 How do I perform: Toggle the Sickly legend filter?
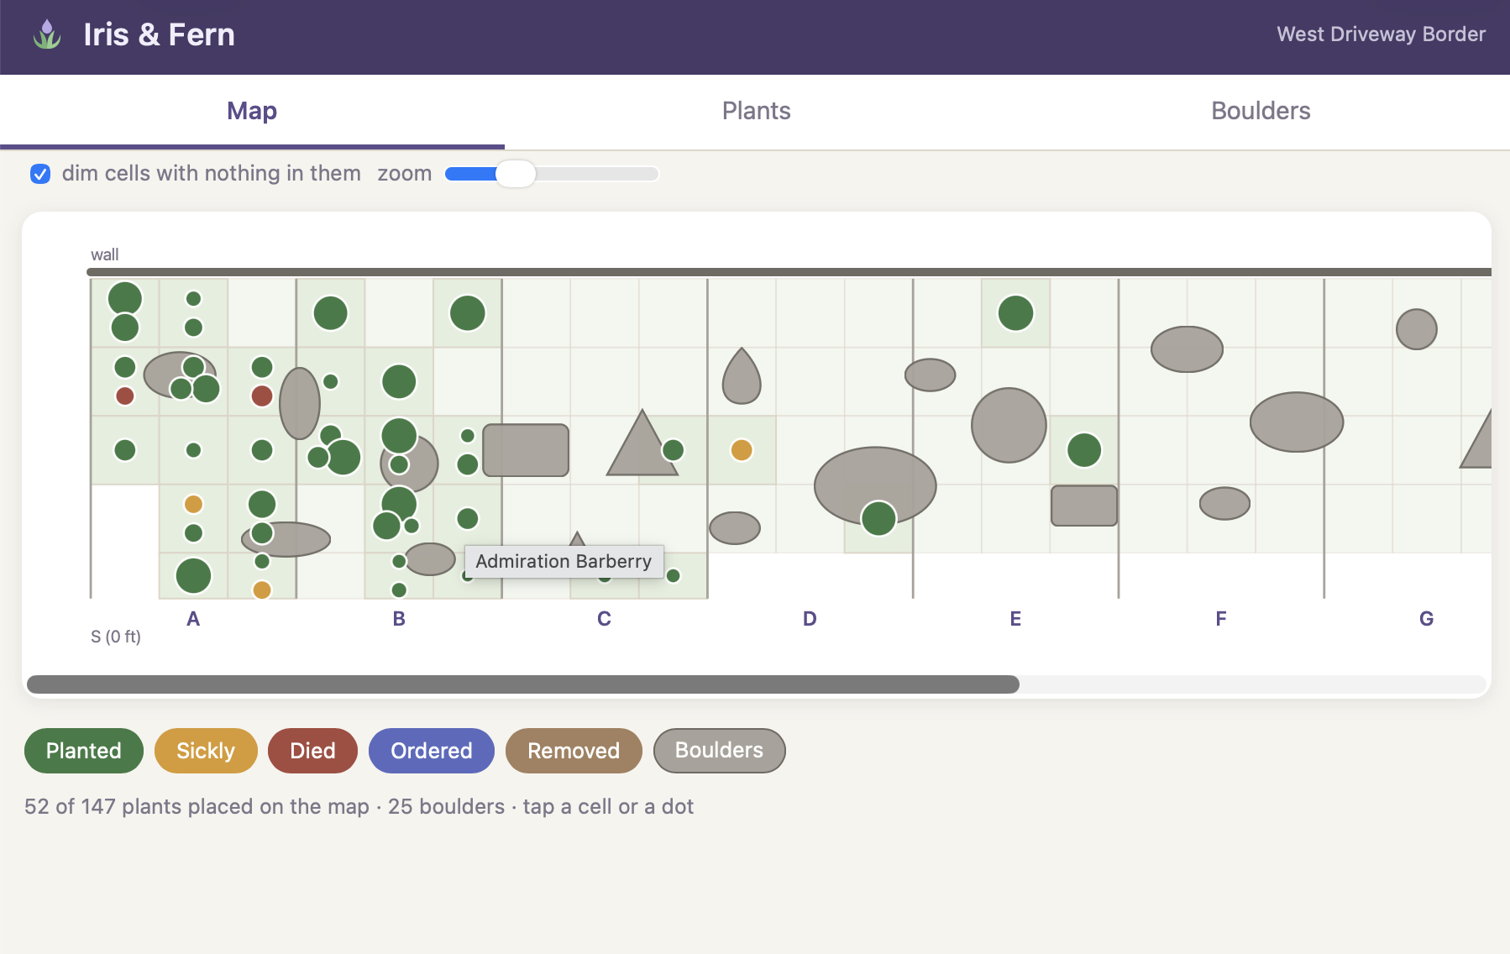[x=206, y=751]
